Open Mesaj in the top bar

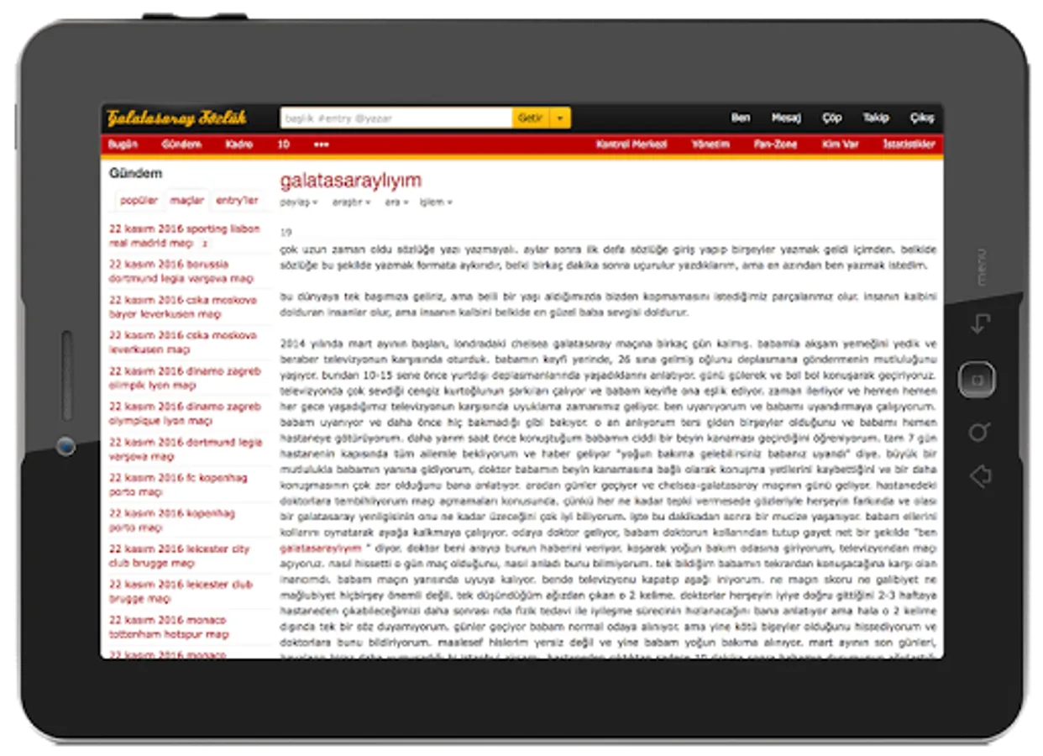pyautogui.click(x=787, y=118)
